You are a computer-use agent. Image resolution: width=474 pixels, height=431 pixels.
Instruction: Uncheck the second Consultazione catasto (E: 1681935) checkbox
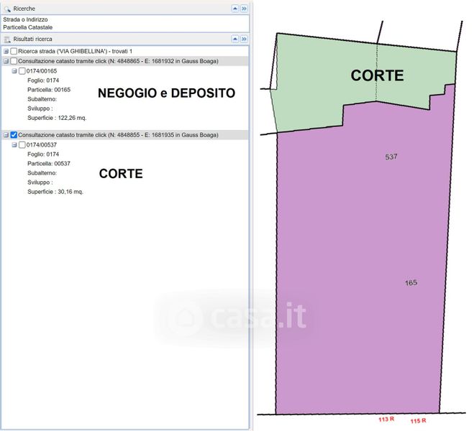tap(14, 134)
